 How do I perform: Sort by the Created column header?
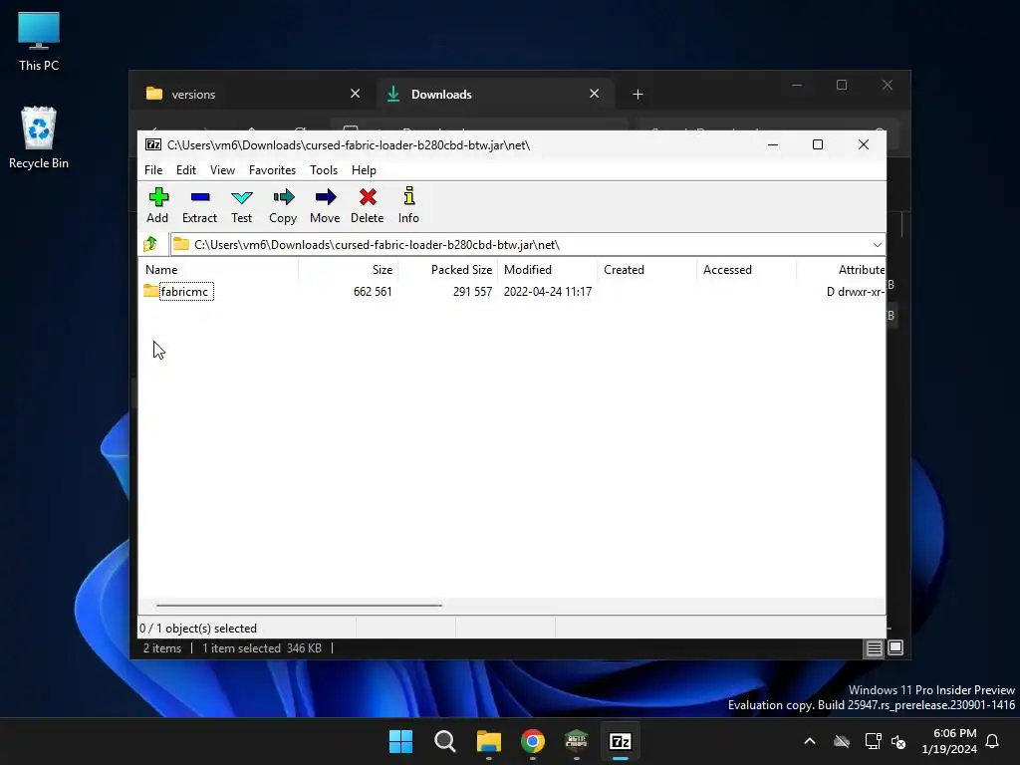(x=647, y=269)
